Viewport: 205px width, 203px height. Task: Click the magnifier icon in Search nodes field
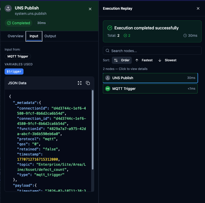pyautogui.click(x=107, y=51)
